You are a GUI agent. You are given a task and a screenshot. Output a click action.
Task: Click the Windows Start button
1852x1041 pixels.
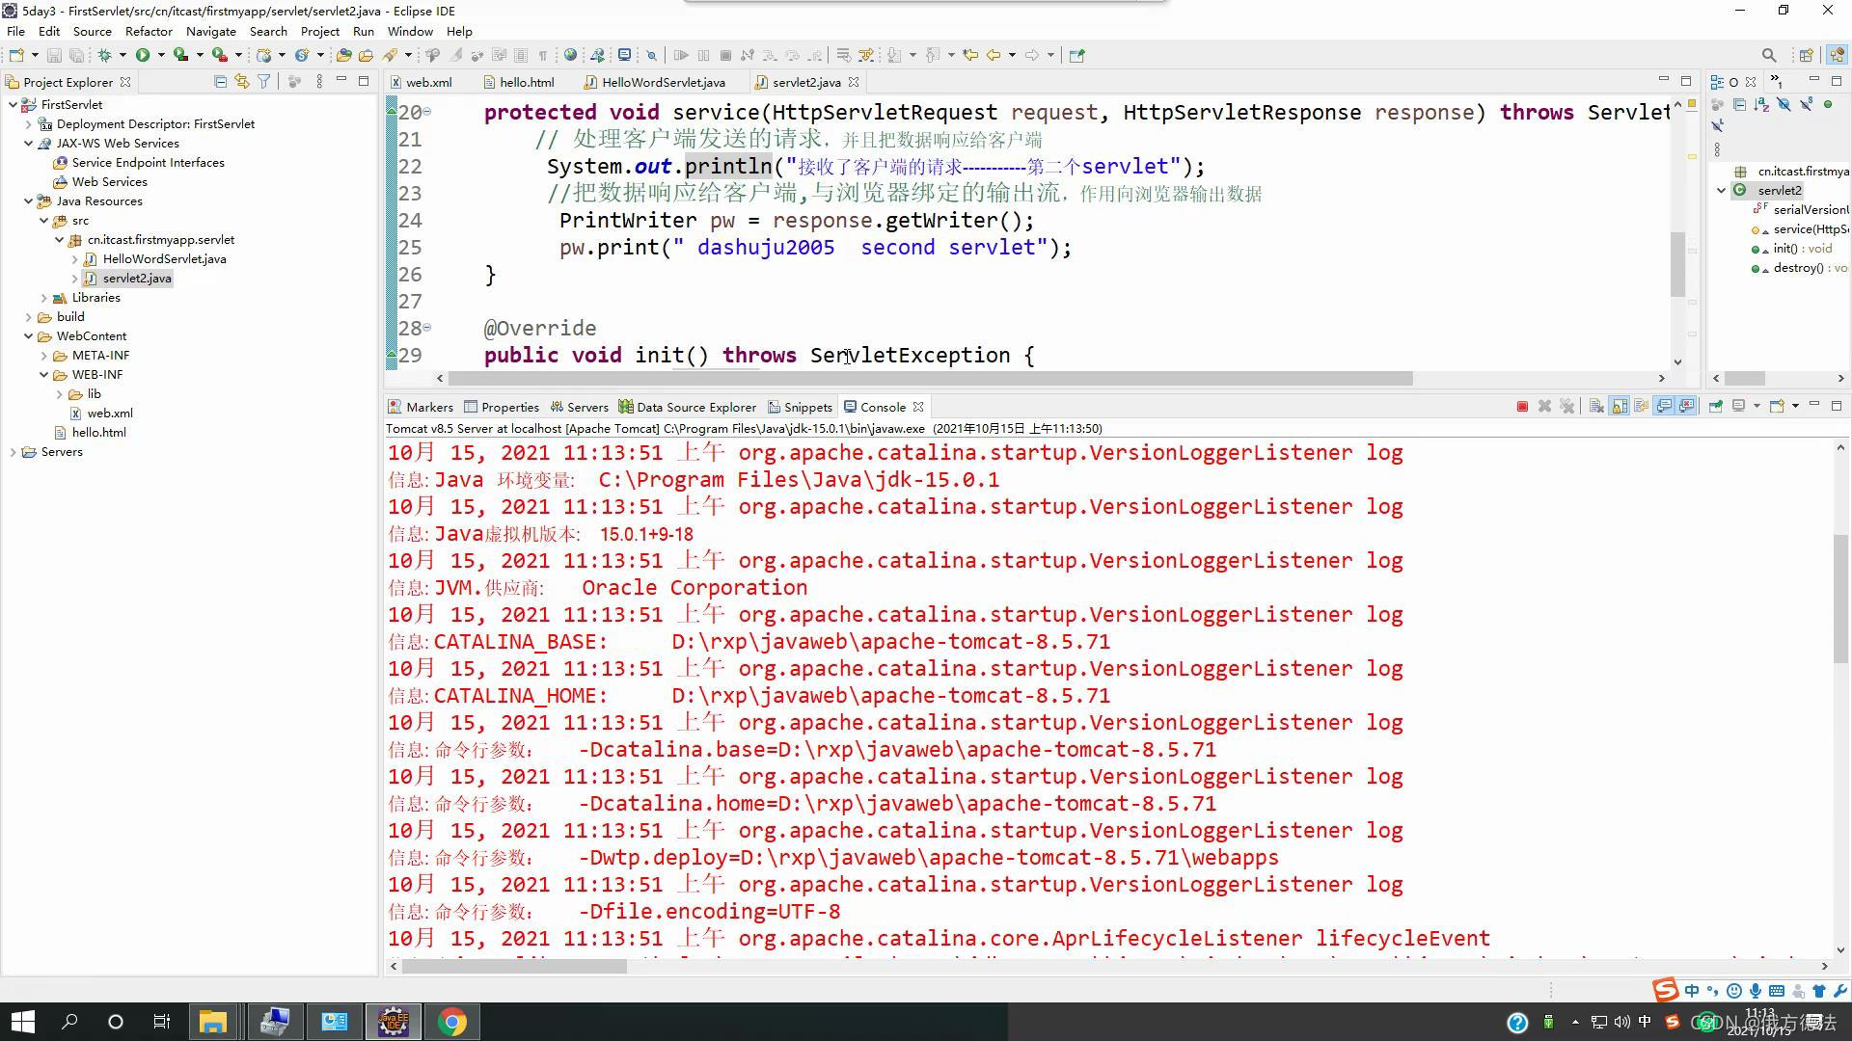[x=23, y=1022]
